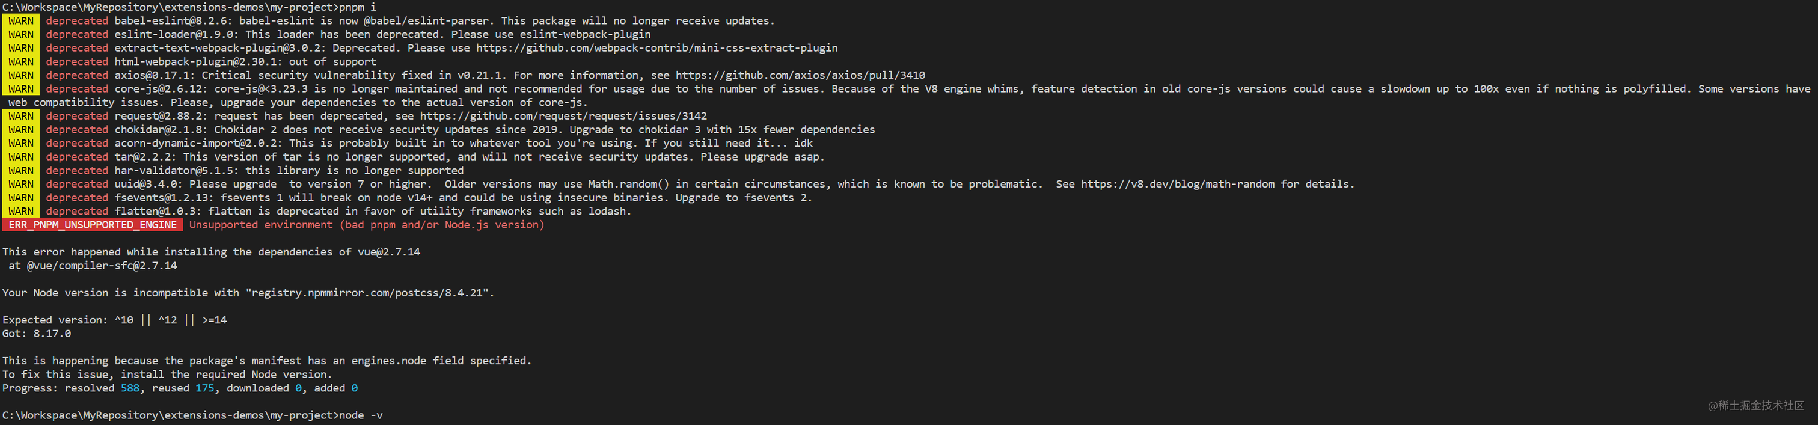Viewport: 1818px width, 425px height.
Task: Click the Expected version ^10 || ^12 || >=14 line
Action: 114,320
